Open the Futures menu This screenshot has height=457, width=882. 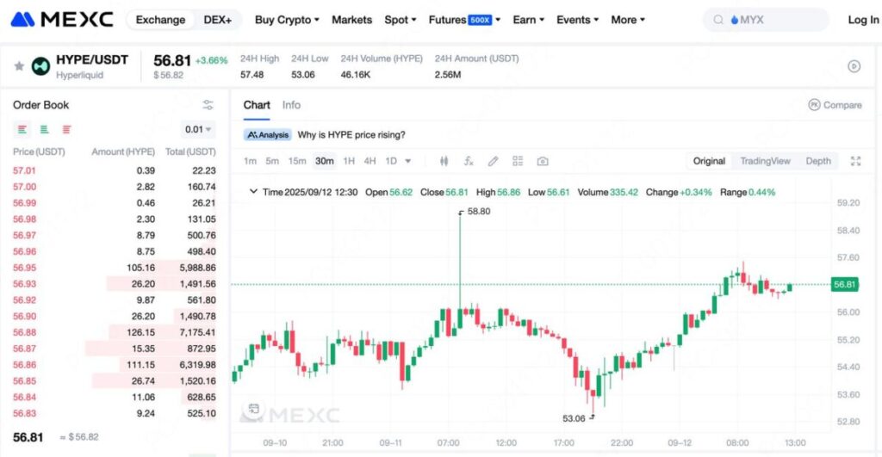[459, 19]
